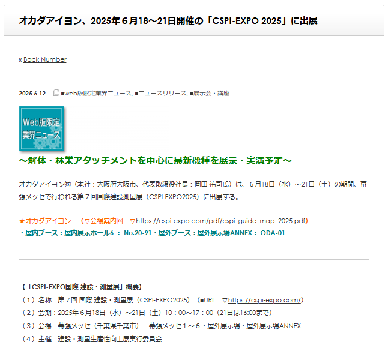Image resolution: width=388 pixels, height=345 pixels.
Task: Follow the 屋内展示ホール6 : No.20-91 link
Action: point(108,233)
